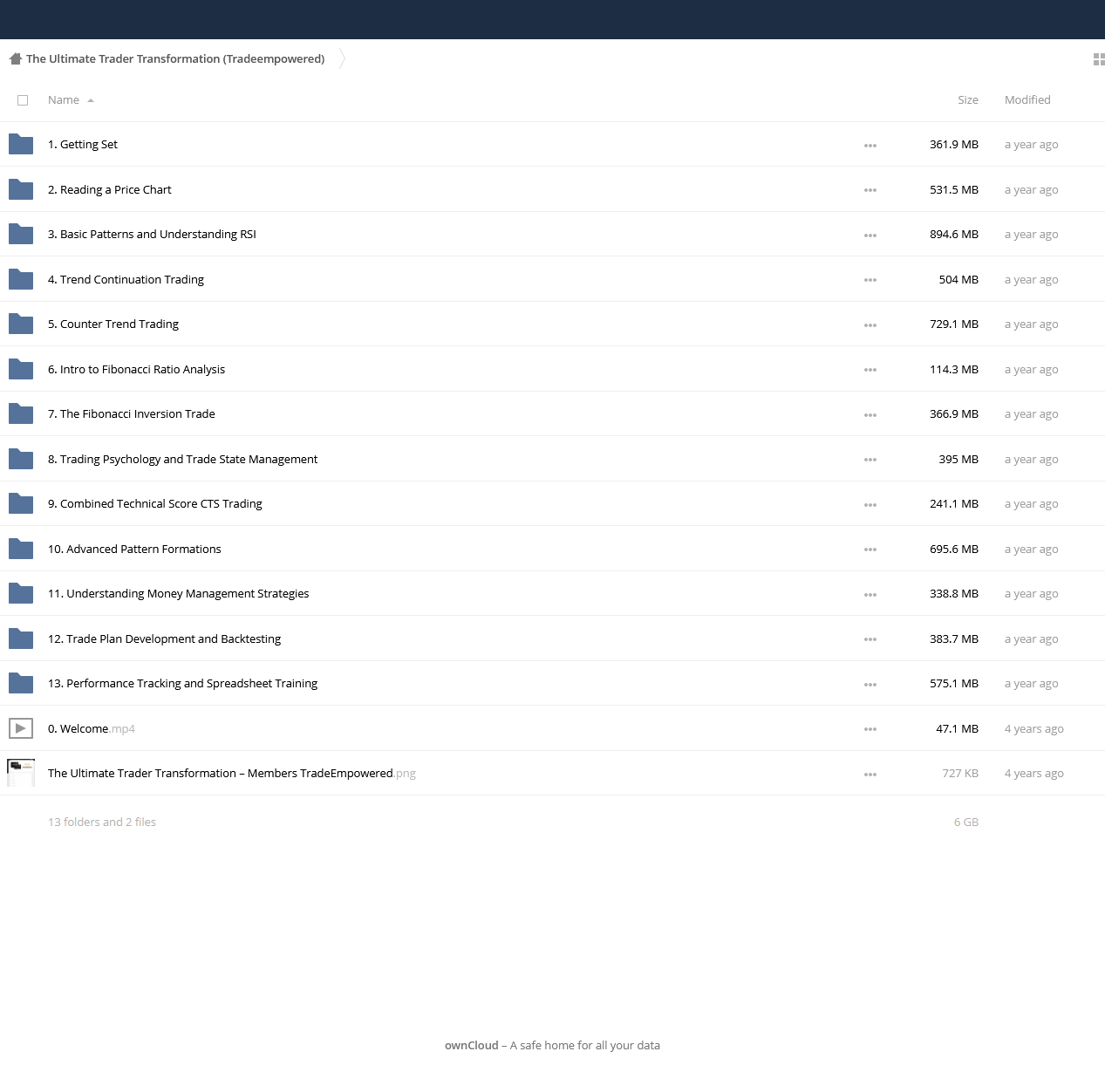This screenshot has width=1105, height=1072.
Task: Open the PNG thumbnail of Members TradeEmpowered
Action: tap(21, 773)
